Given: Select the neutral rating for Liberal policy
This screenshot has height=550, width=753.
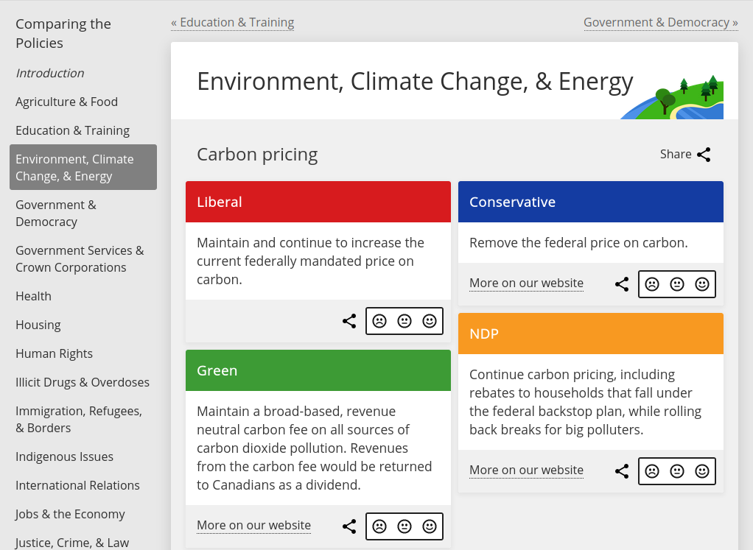Looking at the screenshot, I should point(404,320).
